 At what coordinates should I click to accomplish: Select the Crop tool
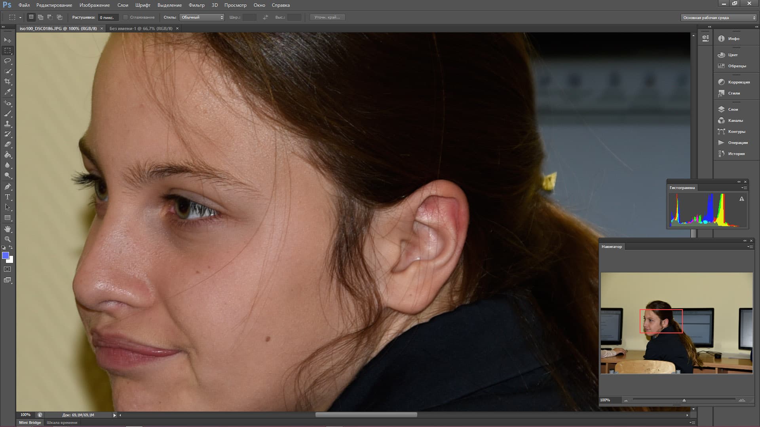[8, 81]
